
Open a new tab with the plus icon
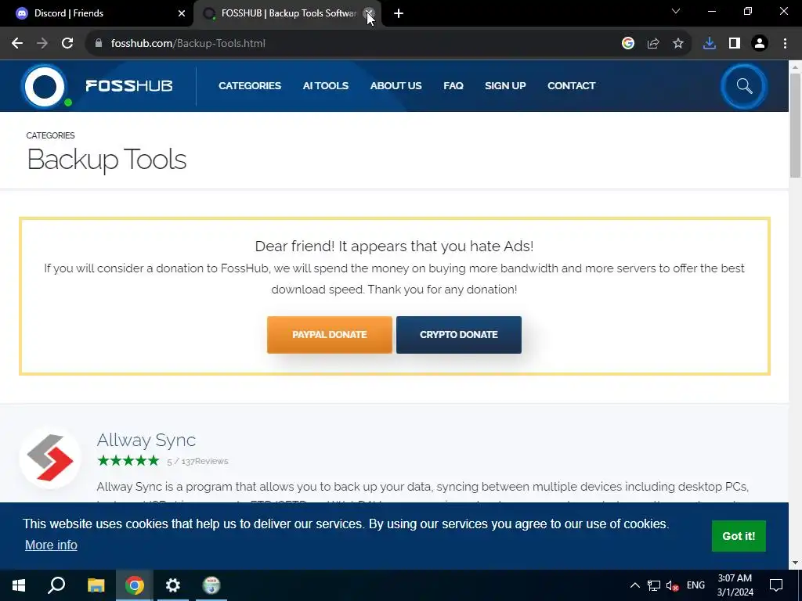[399, 13]
